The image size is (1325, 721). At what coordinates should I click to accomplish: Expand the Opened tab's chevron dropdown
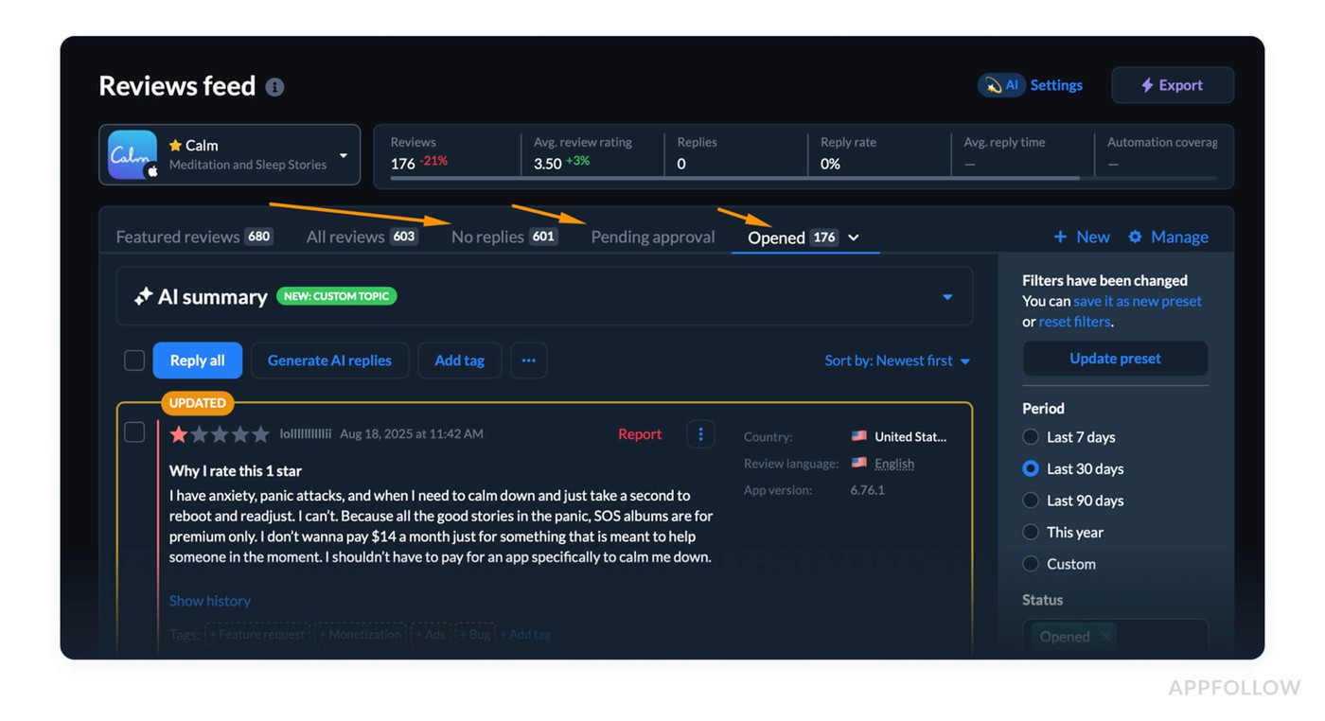pos(855,238)
